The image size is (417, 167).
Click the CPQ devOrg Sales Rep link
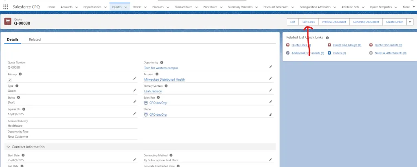tap(158, 103)
